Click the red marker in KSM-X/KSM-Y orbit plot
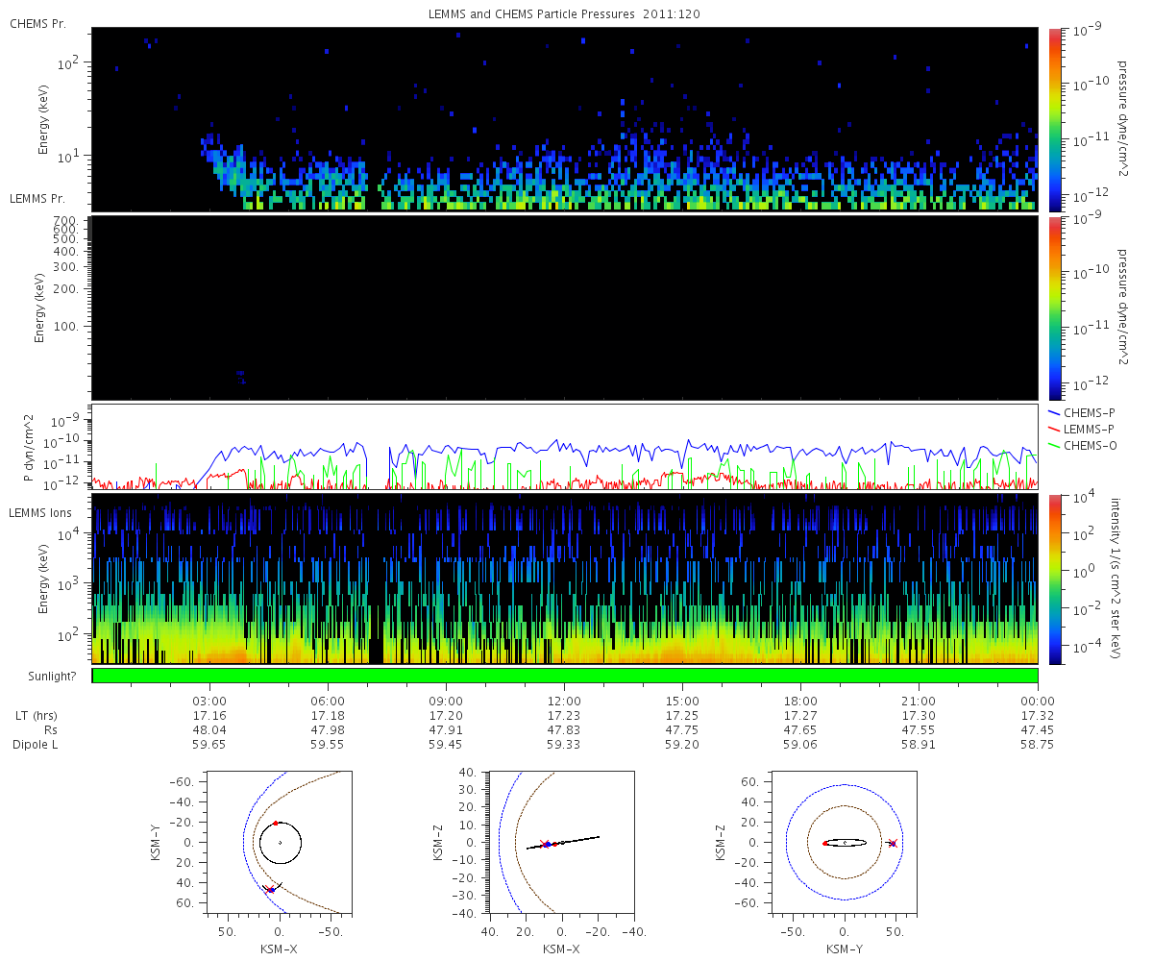Image resolution: width=1153 pixels, height=961 pixels. 275,823
